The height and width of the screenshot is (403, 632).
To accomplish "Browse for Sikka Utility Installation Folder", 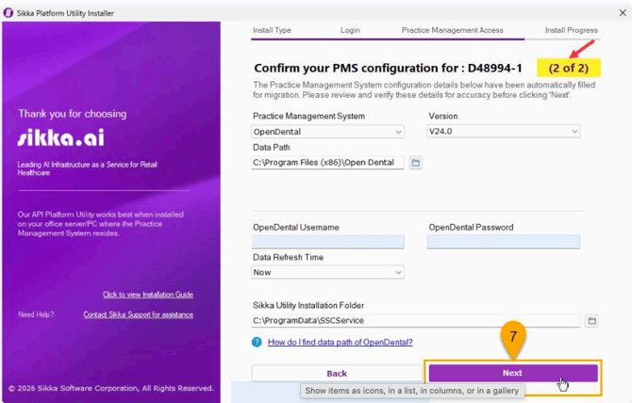I will 591,321.
